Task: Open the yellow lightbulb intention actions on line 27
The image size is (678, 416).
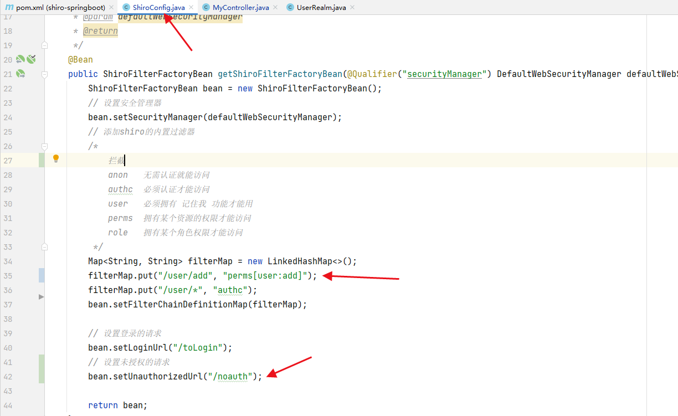Action: coord(55,158)
